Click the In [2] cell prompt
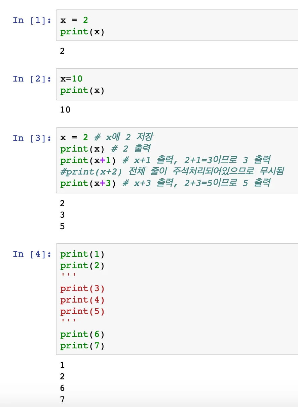298x407 pixels. click(x=32, y=79)
